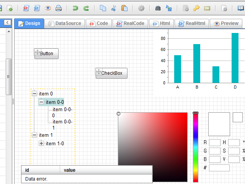The height and width of the screenshot is (184, 245).
Task: Collapse the item 0-0 tree node
Action: (x=41, y=102)
